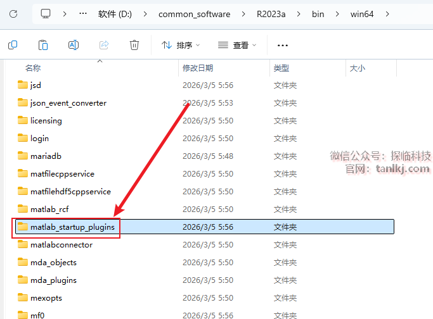Select the jsd folder icon
The width and height of the screenshot is (433, 319).
point(23,85)
